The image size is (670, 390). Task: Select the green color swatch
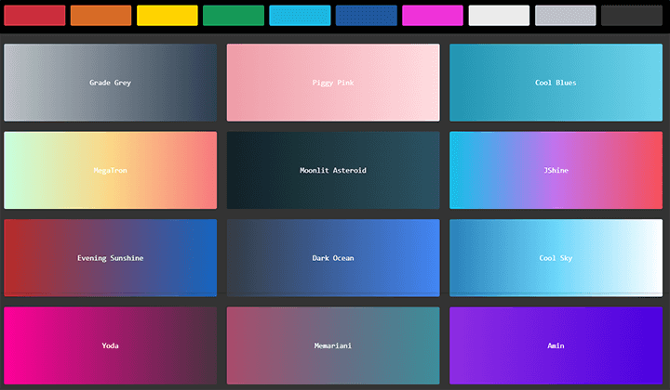point(234,16)
